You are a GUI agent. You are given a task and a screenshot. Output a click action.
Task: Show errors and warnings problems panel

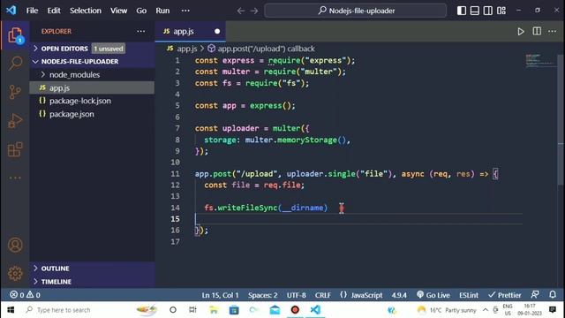click(25, 295)
